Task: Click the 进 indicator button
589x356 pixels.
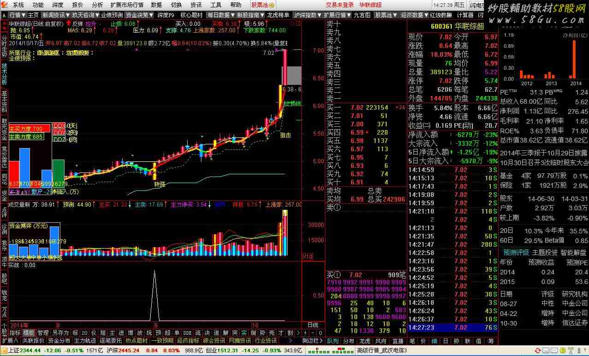Action: (122, 332)
